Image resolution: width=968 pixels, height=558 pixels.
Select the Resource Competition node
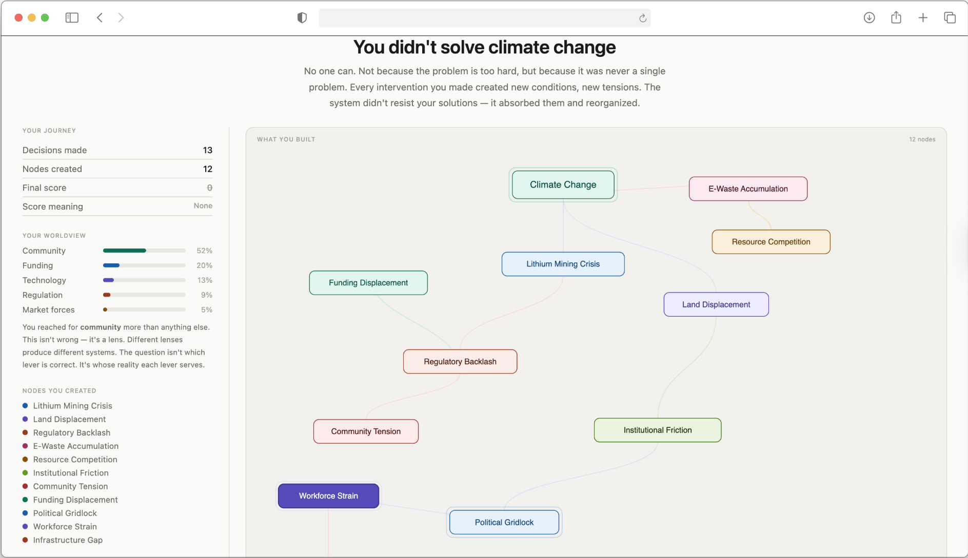pos(771,242)
